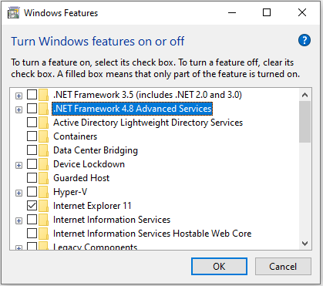Click folder icon next to Hyper-V
The height and width of the screenshot is (286, 323).
[x=44, y=192]
